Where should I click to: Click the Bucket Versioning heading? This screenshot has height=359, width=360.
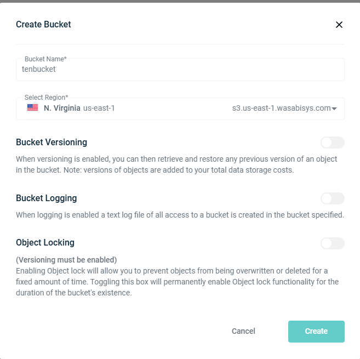tap(52, 142)
